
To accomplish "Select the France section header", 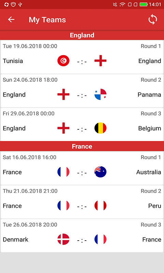I will pos(82,146).
